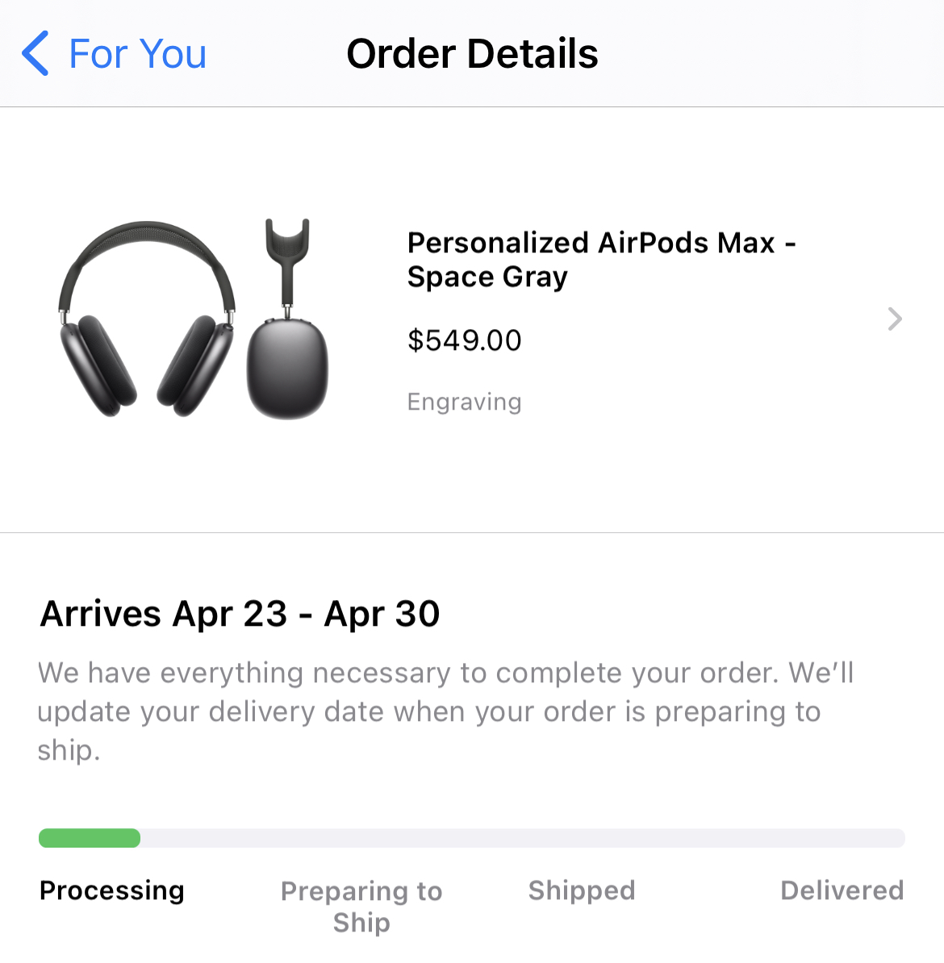
Task: Tap the Engraving label
Action: tap(464, 402)
